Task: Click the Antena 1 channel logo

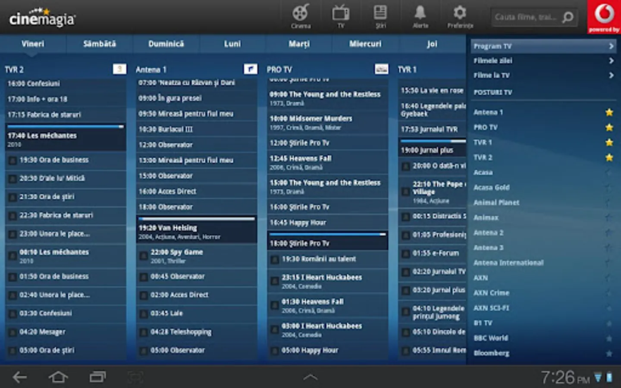Action: pyautogui.click(x=251, y=69)
